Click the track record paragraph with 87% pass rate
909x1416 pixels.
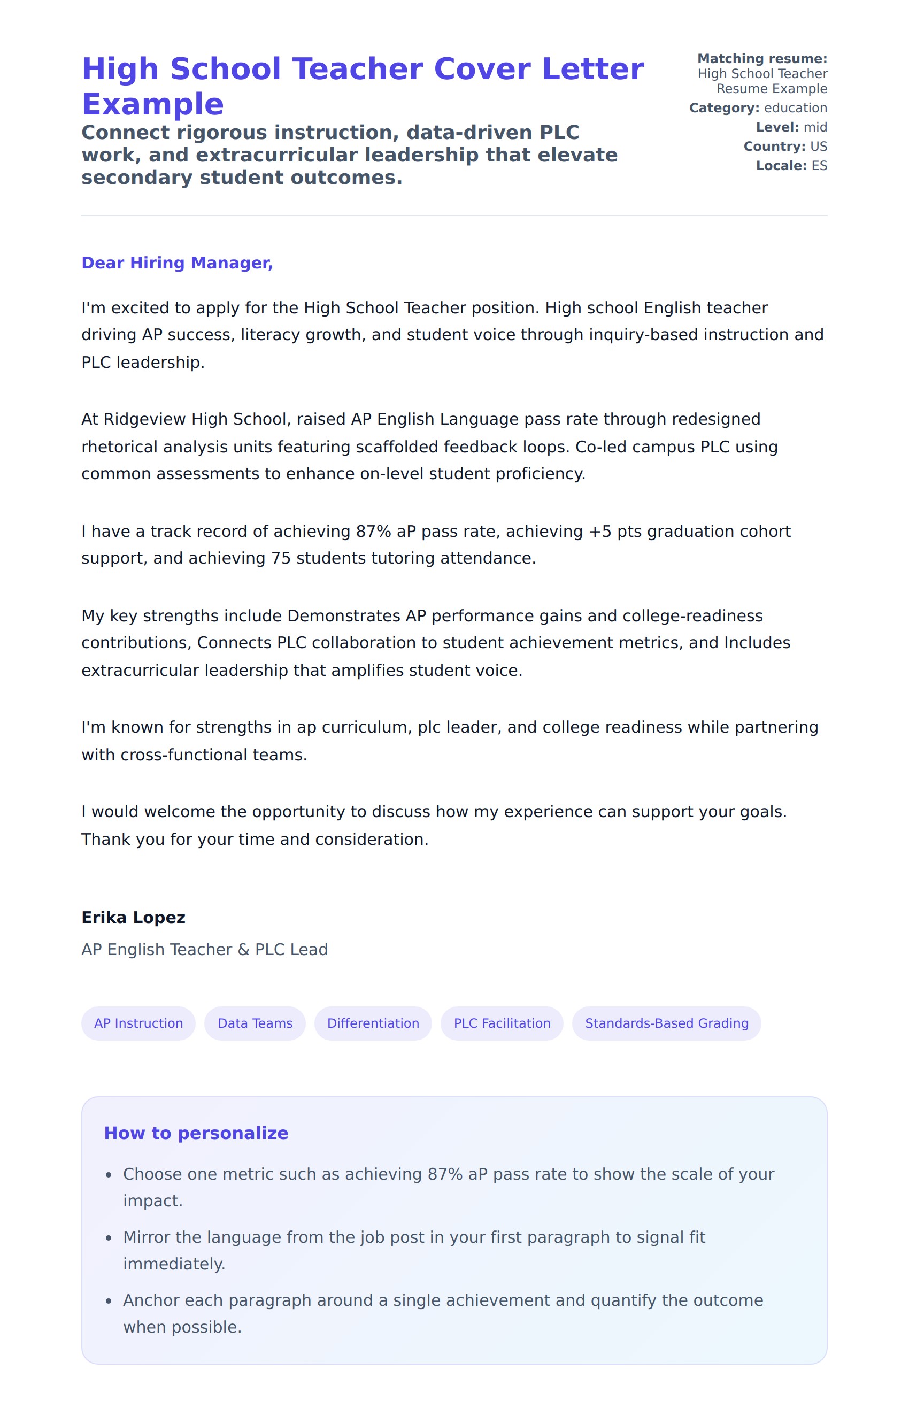435,544
